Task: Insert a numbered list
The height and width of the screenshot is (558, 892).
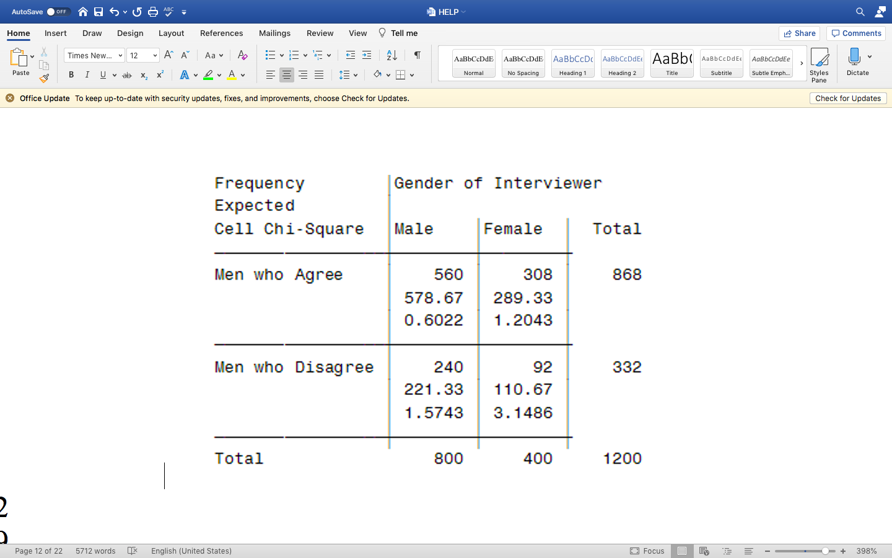Action: 294,55
